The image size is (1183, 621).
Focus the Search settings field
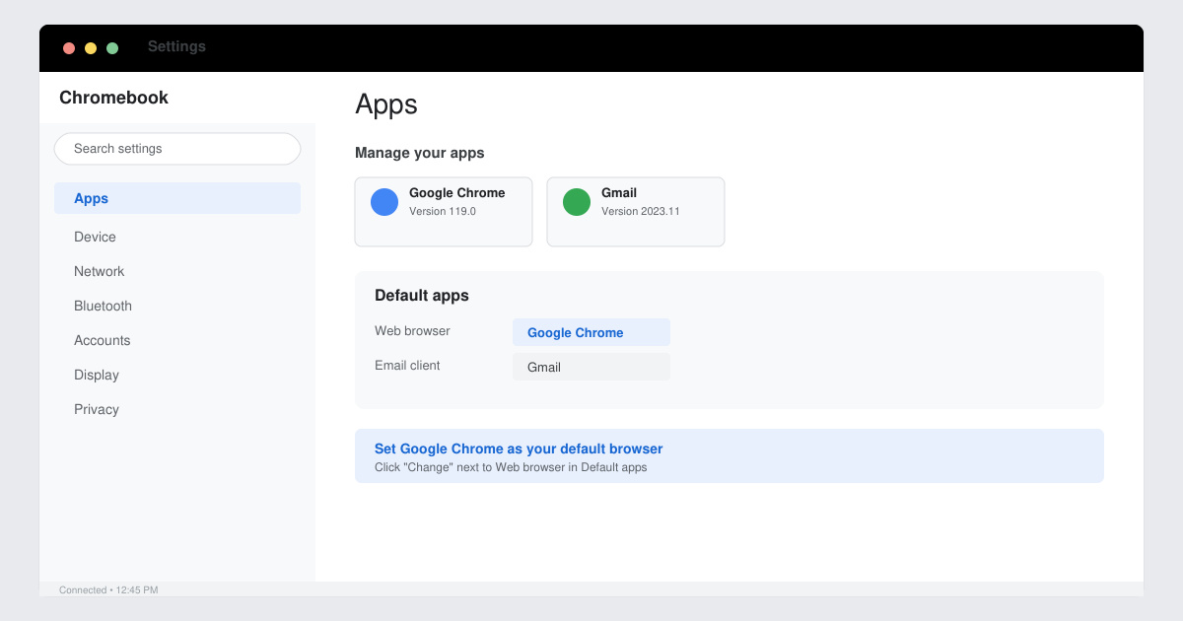177,149
